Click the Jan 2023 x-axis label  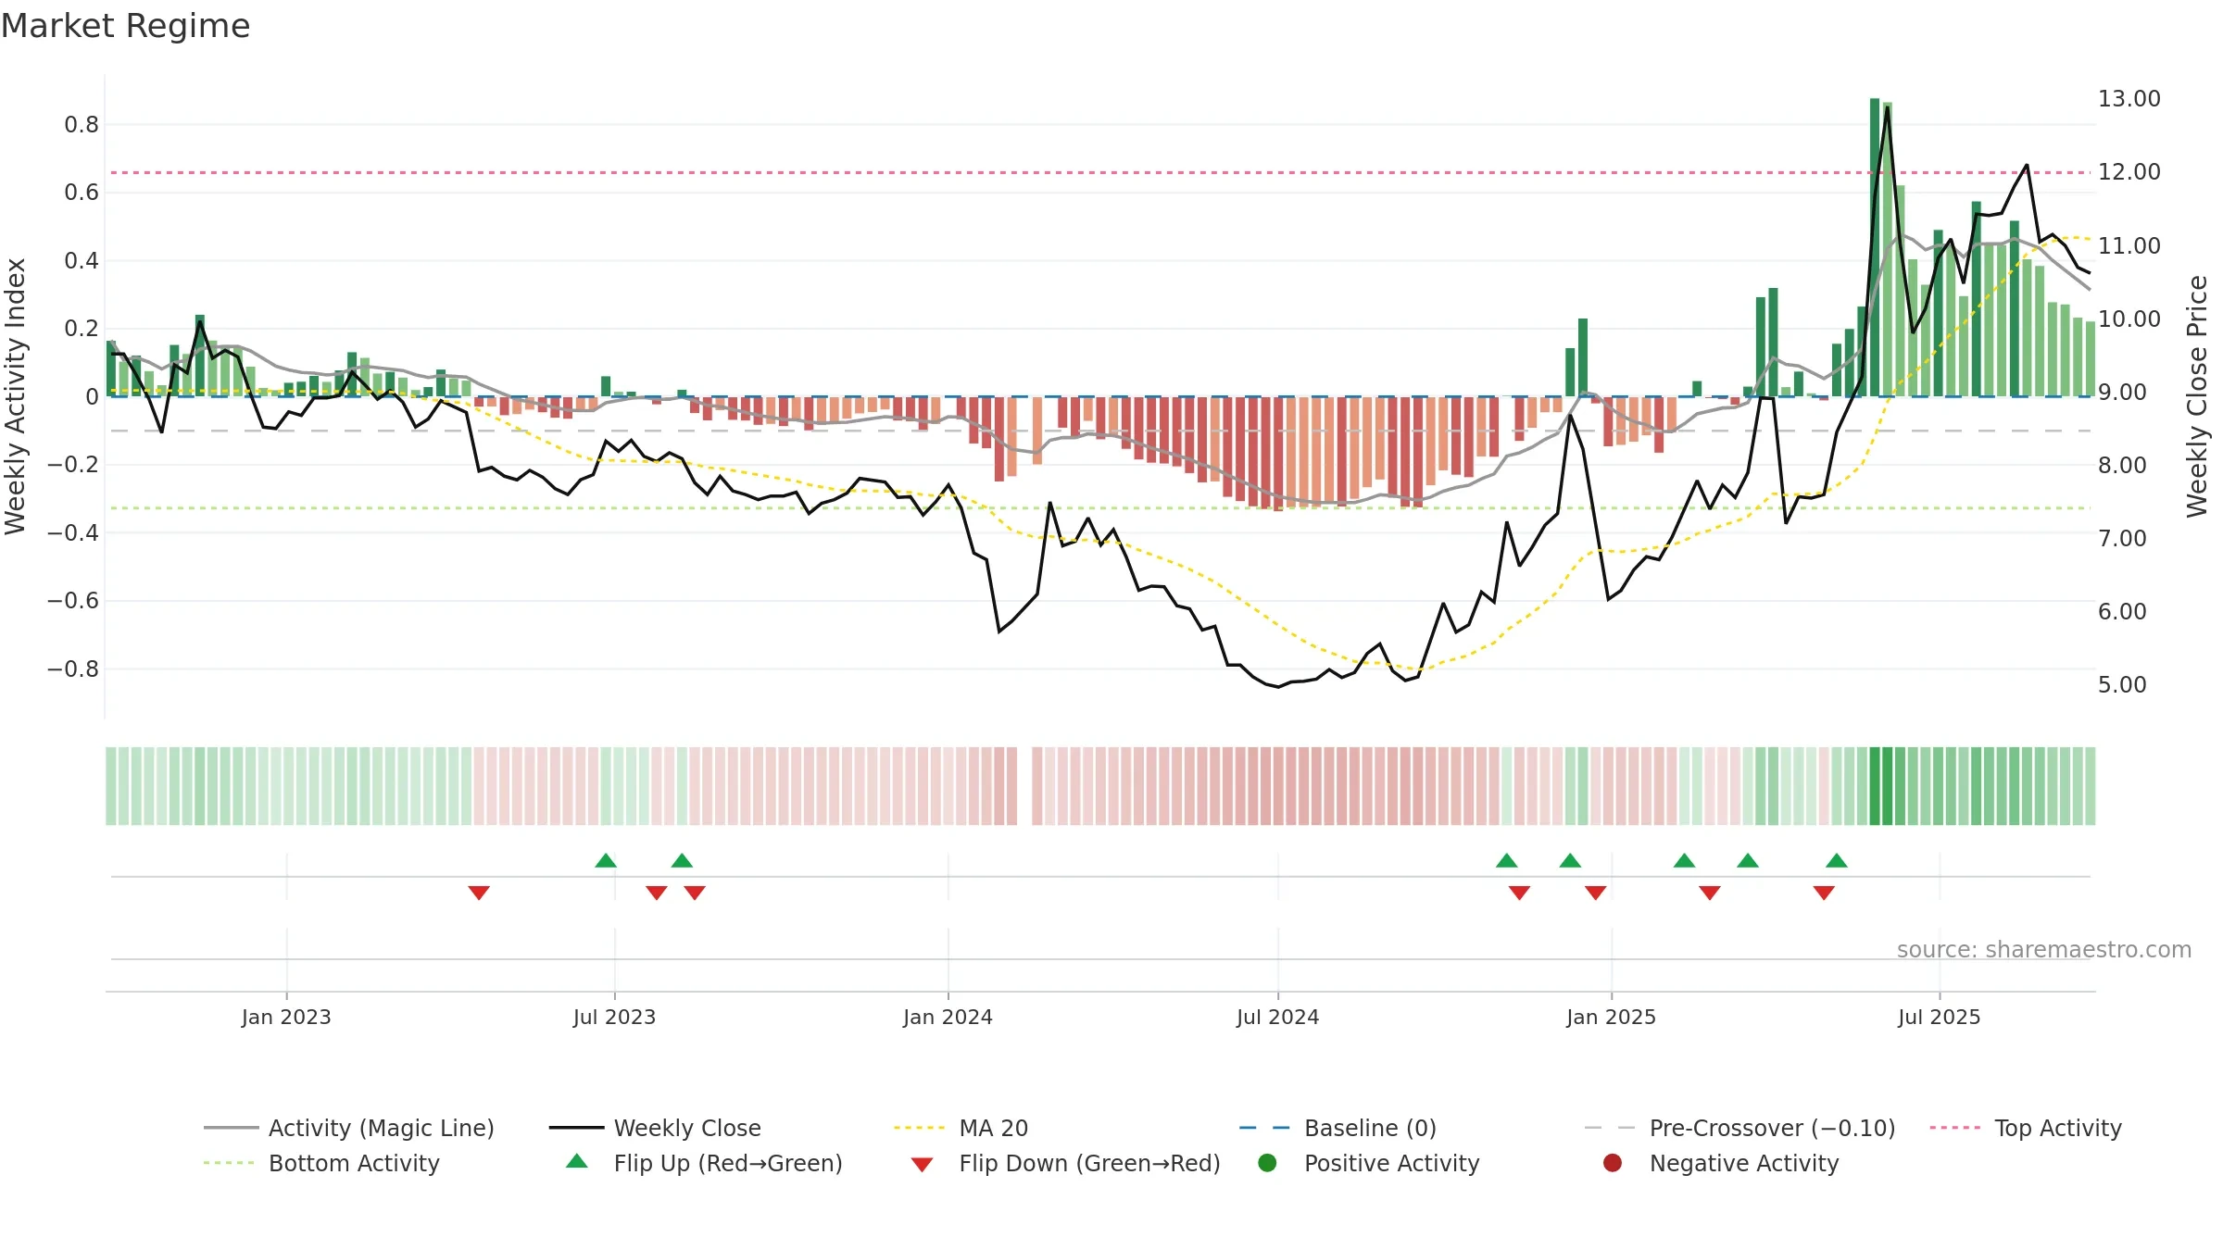(286, 1017)
